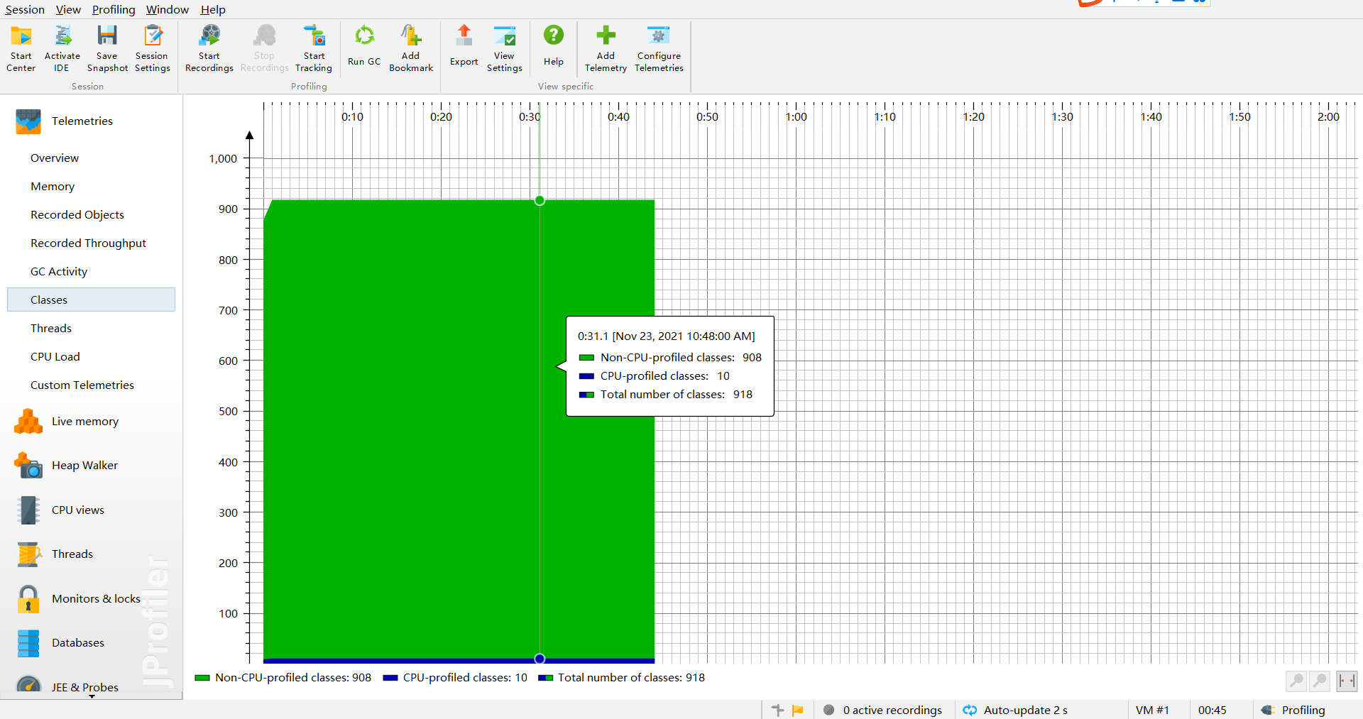Select GC Activity telemetry

click(91, 271)
